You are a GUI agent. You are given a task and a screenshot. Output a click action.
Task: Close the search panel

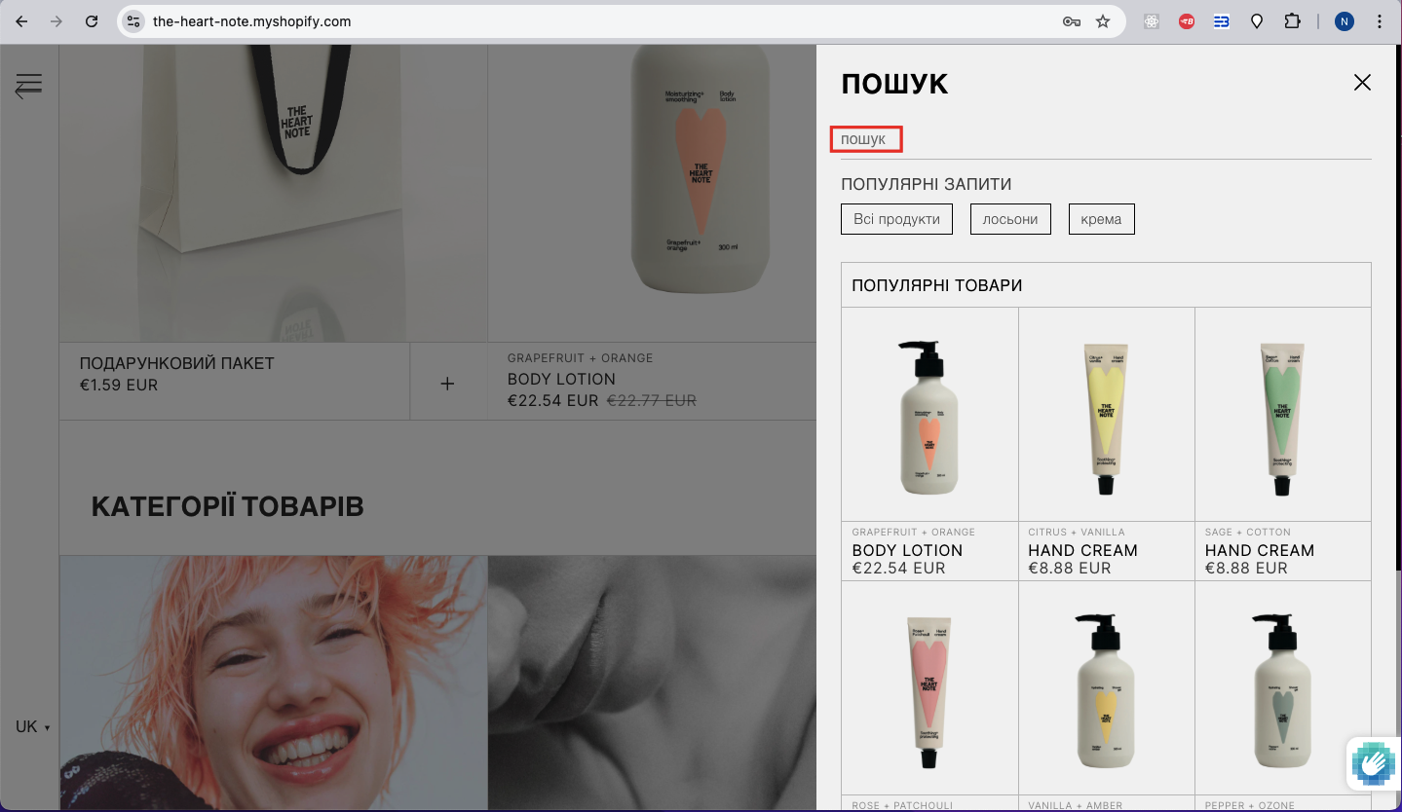pyautogui.click(x=1362, y=83)
